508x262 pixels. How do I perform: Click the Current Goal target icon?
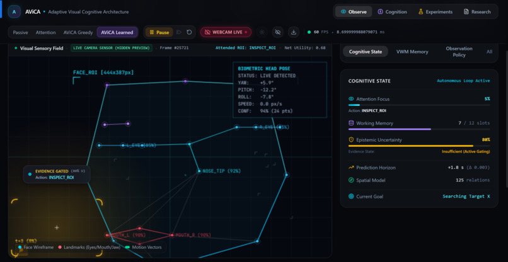[351, 196]
